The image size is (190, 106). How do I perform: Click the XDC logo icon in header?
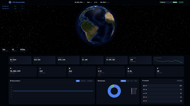10,2
